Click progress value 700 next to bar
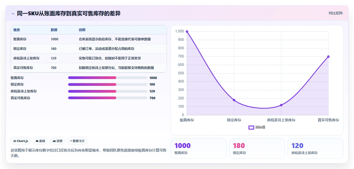This screenshot has height=169, width=354. [x=152, y=98]
